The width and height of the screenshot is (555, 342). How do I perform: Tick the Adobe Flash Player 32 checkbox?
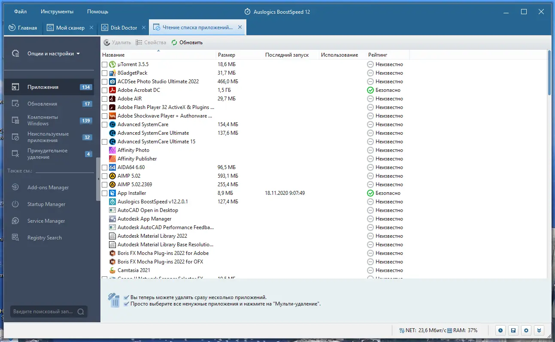pyautogui.click(x=105, y=107)
